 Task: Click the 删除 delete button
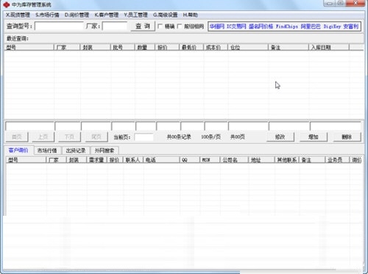click(347, 137)
